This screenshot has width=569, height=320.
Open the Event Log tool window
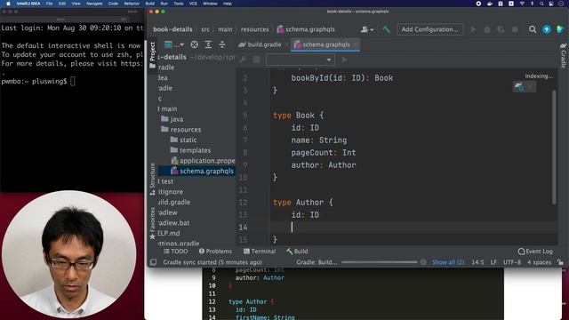535,251
